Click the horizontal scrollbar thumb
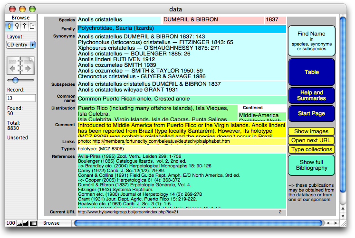The image size is (355, 238). point(198,223)
